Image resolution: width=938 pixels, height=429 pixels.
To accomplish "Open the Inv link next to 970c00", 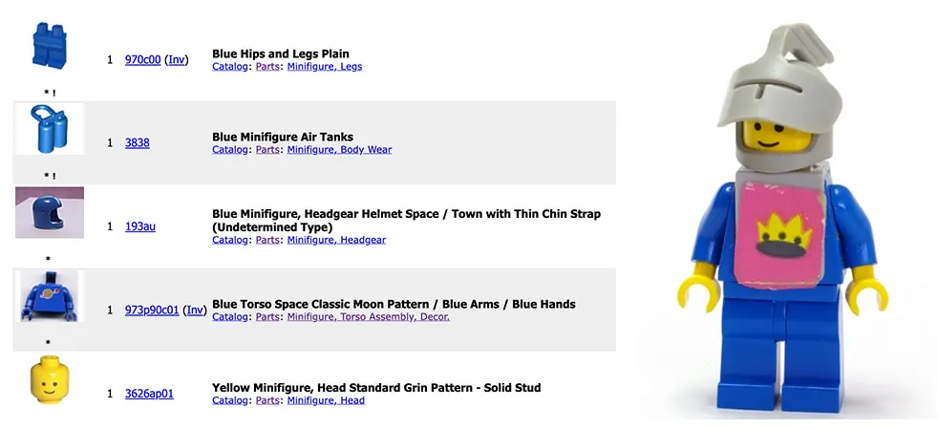I will pos(177,60).
